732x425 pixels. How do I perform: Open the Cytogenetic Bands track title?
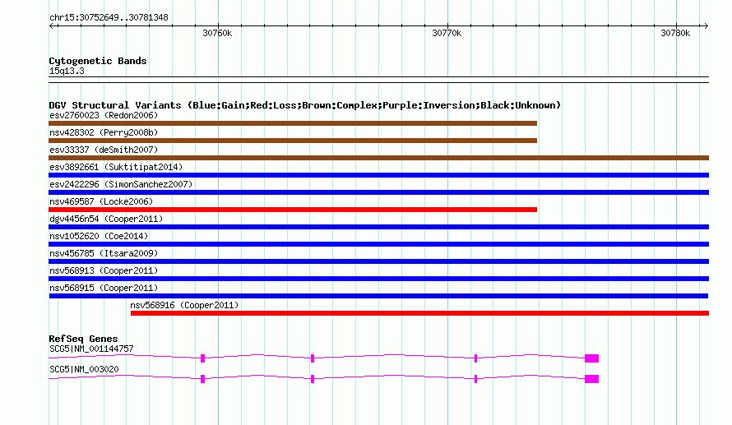tap(98, 61)
